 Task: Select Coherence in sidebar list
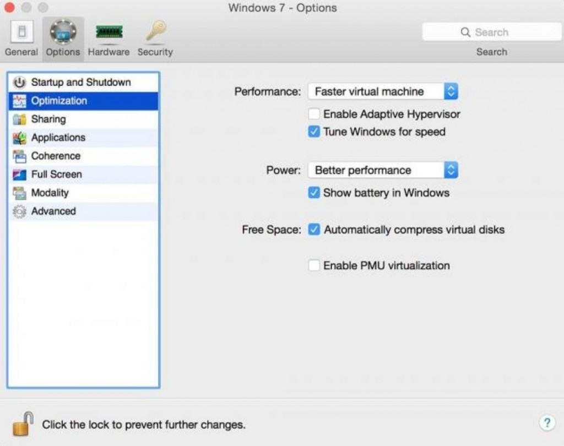[x=83, y=156]
